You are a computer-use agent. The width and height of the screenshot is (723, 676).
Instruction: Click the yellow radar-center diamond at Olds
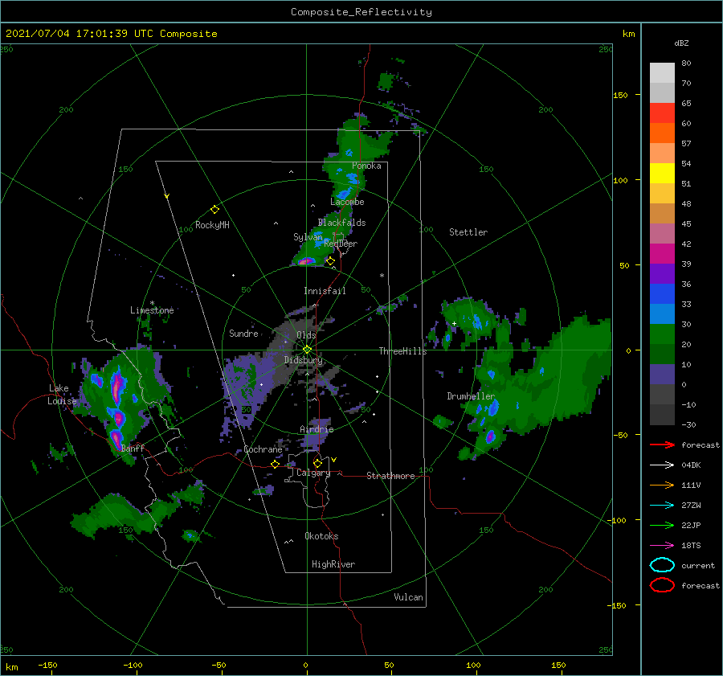[307, 350]
